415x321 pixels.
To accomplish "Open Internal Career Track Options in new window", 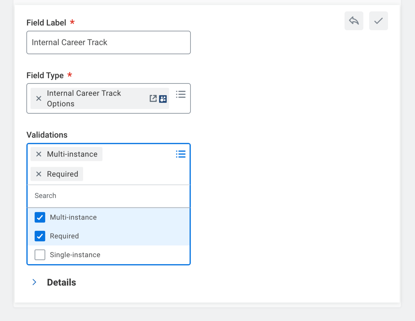I will (x=153, y=98).
